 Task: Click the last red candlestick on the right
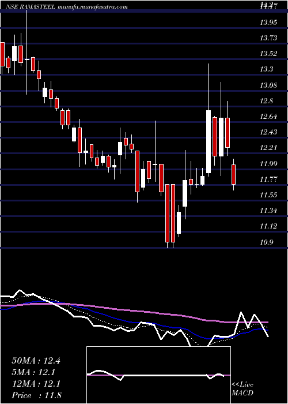(x=233, y=175)
